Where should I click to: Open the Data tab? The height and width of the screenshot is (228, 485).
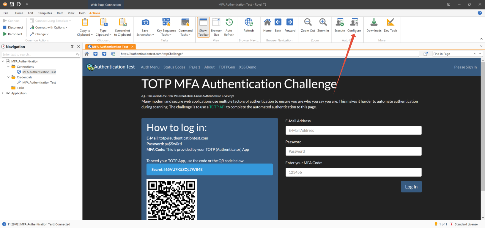tap(60, 13)
